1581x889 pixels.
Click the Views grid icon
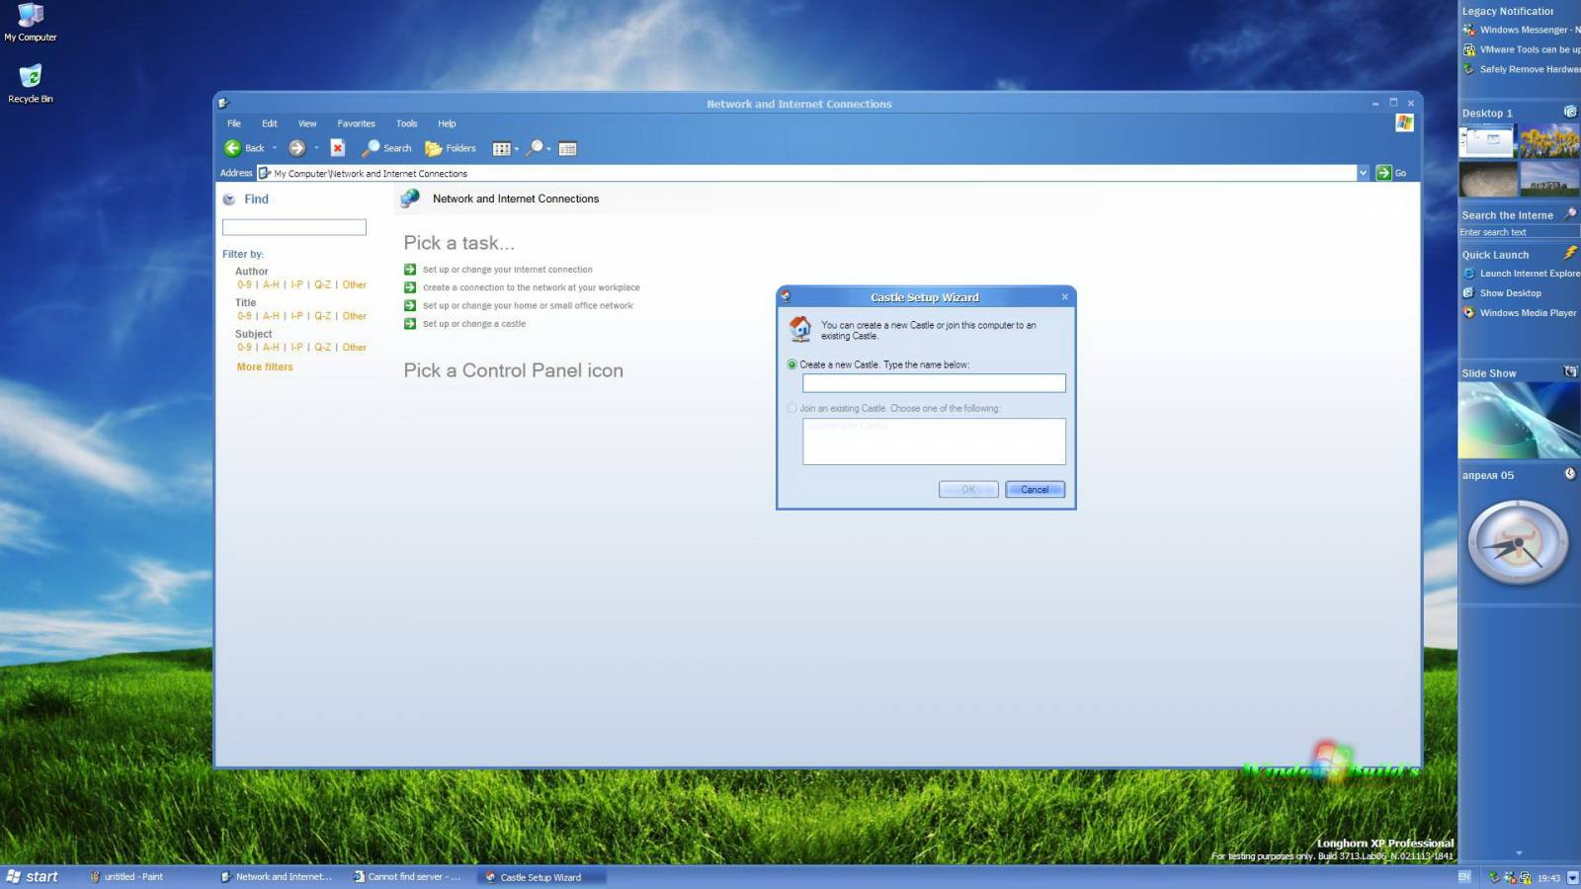[501, 149]
